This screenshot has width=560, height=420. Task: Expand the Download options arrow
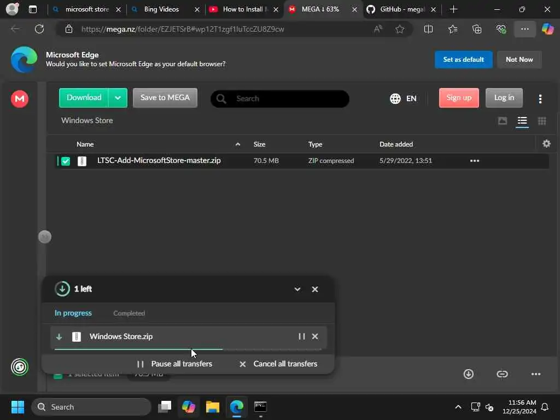tap(118, 97)
